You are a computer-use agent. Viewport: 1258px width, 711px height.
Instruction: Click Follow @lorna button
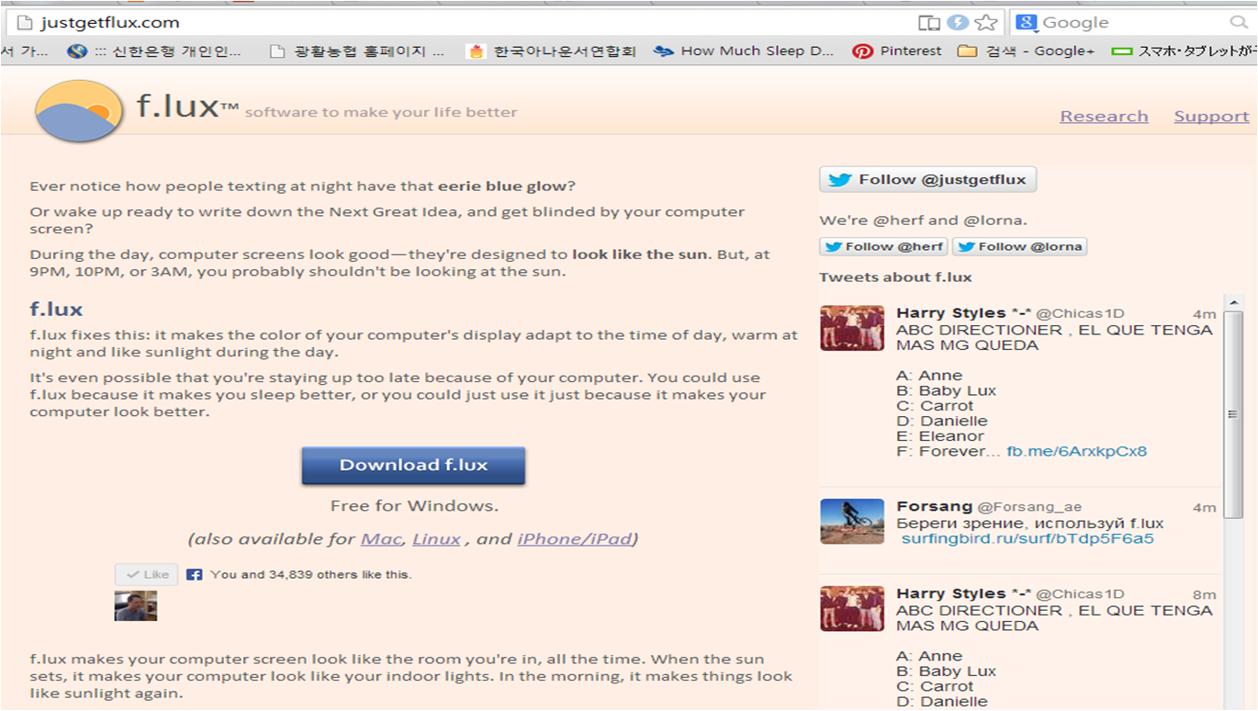pyautogui.click(x=1019, y=246)
